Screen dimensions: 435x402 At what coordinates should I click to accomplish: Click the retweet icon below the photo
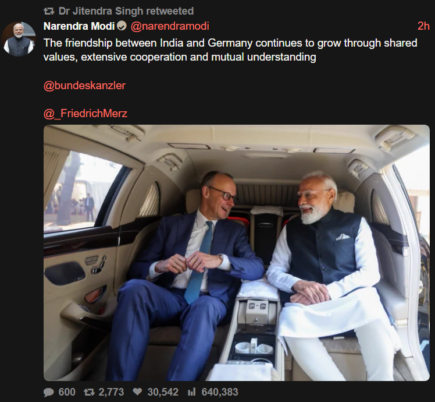coord(90,392)
